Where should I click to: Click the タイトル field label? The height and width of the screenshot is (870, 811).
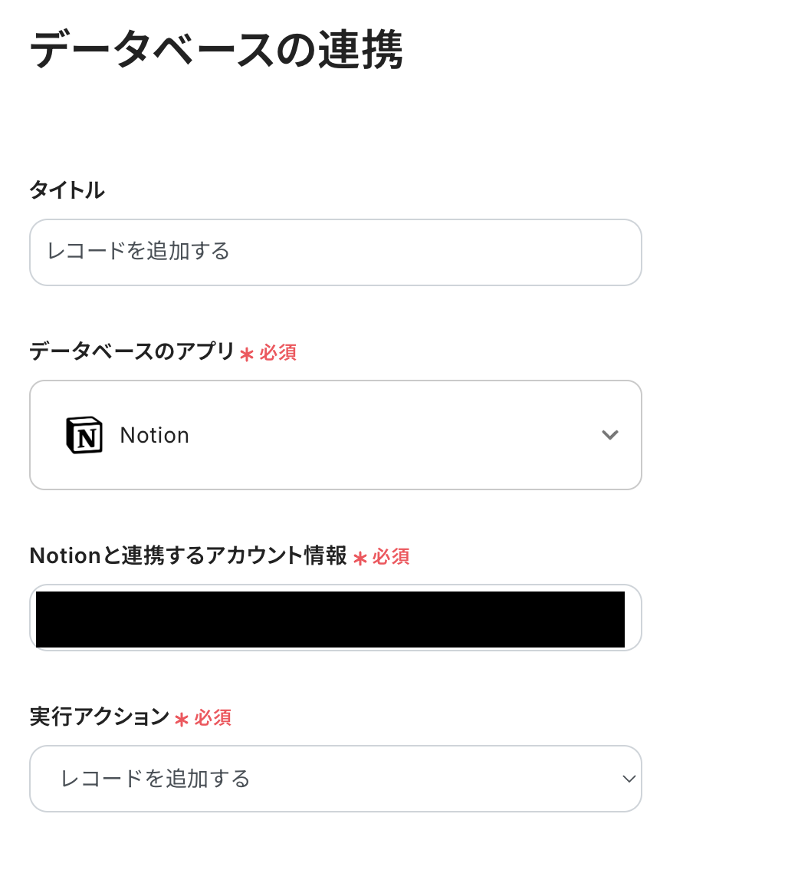pyautogui.click(x=67, y=190)
